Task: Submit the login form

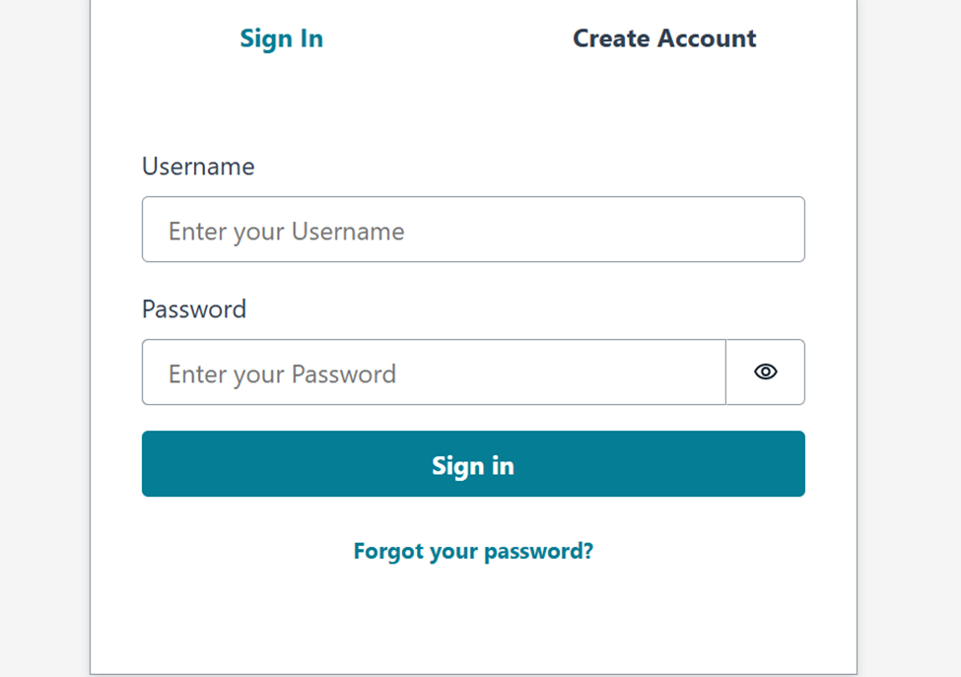Action: point(473,463)
